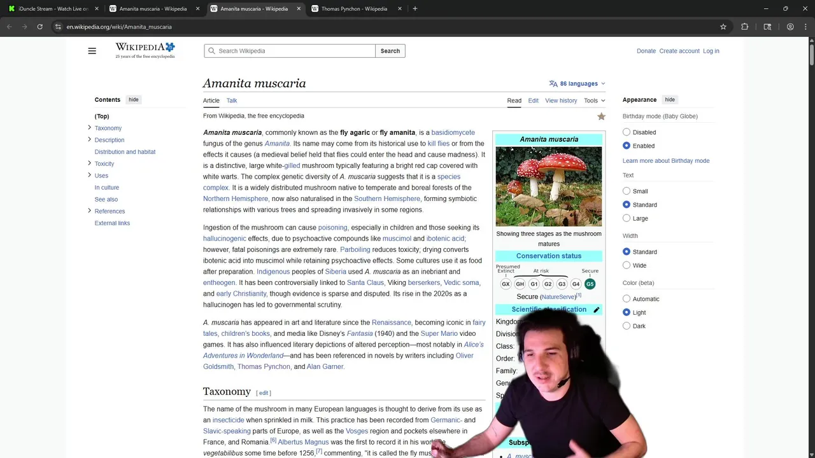
Task: Select Automatic color mode
Action: coord(627,299)
